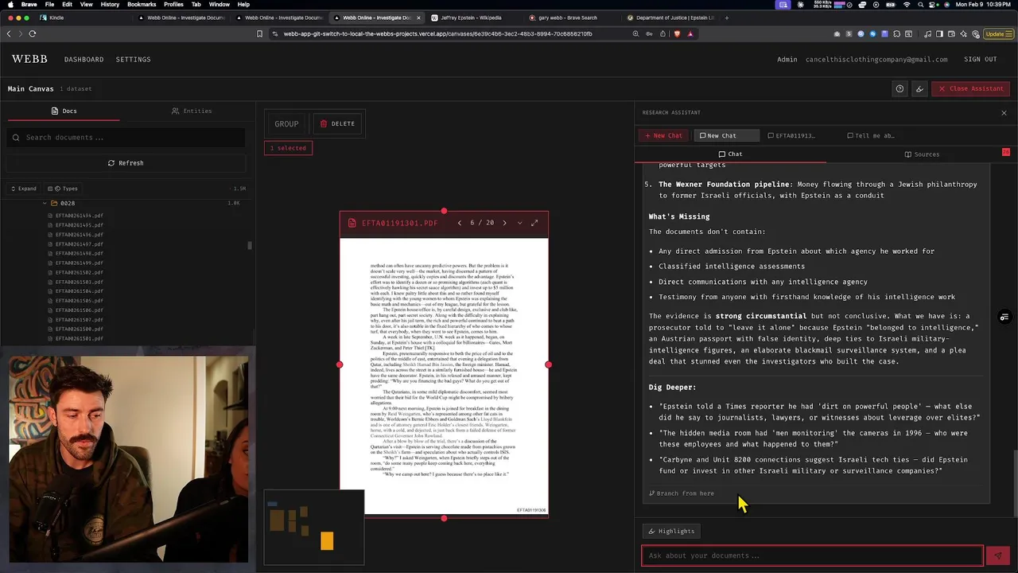Click the bookmark icon in the address bar
The height and width of the screenshot is (573, 1018).
coord(259,33)
